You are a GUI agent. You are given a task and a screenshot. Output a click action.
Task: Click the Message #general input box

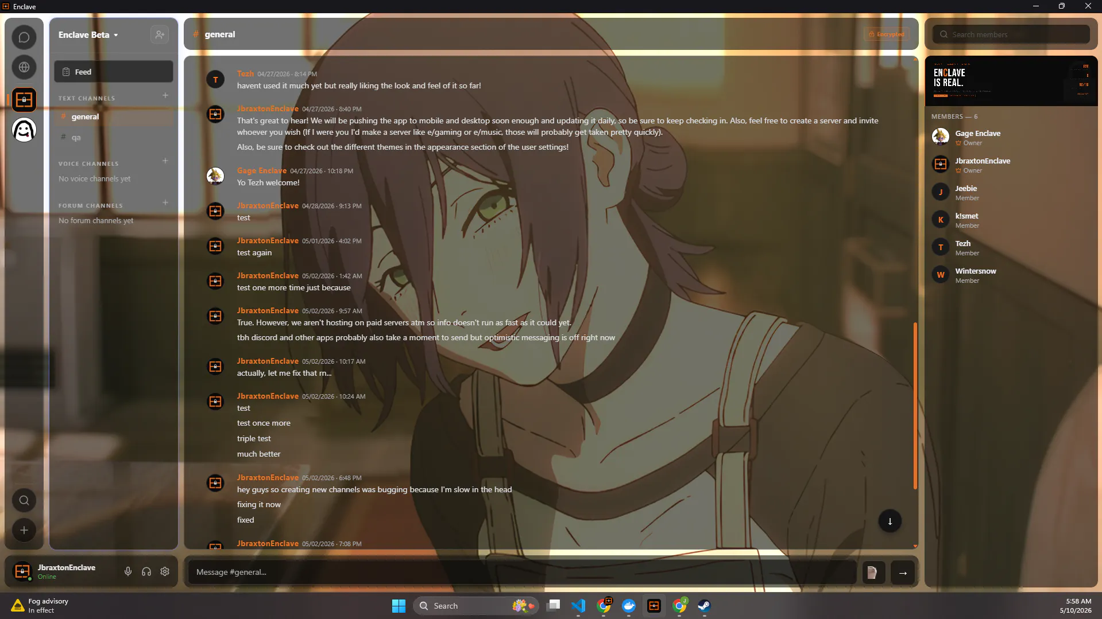click(523, 573)
